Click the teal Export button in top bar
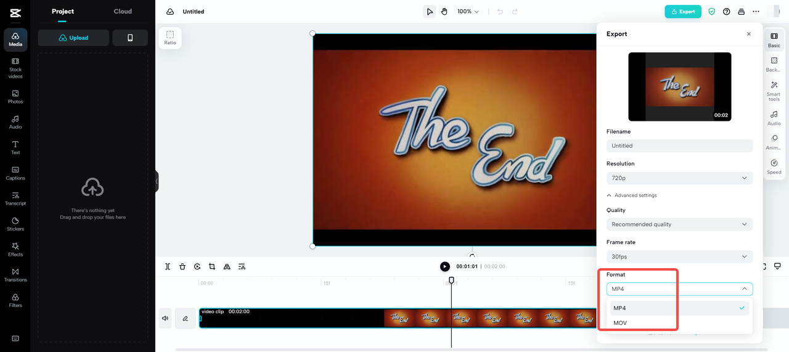The width and height of the screenshot is (789, 352). pyautogui.click(x=683, y=12)
